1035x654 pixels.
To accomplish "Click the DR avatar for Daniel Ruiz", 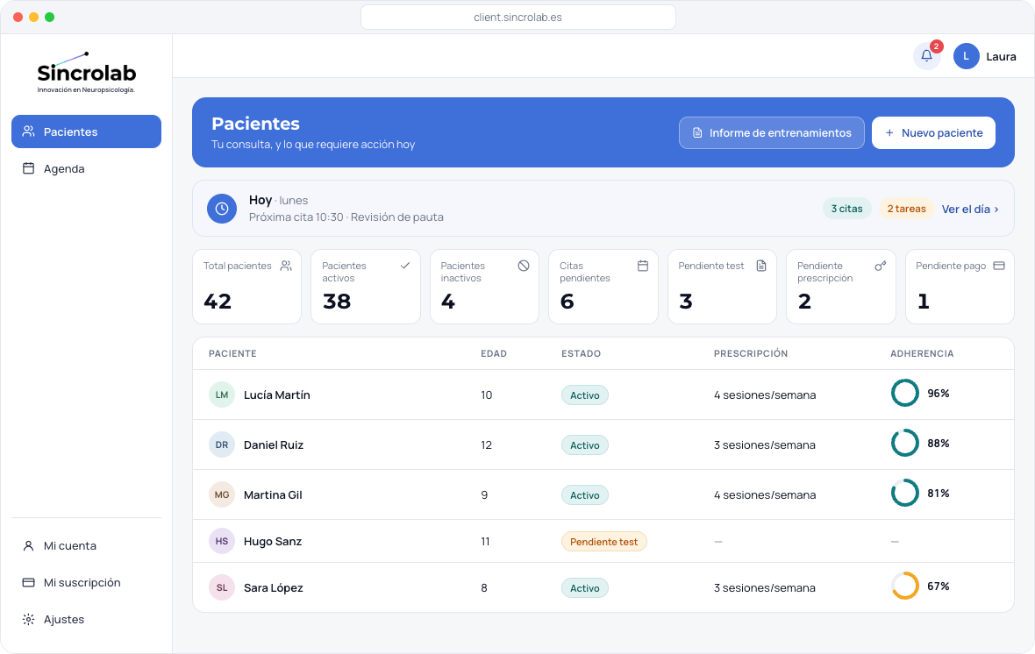I will (222, 444).
